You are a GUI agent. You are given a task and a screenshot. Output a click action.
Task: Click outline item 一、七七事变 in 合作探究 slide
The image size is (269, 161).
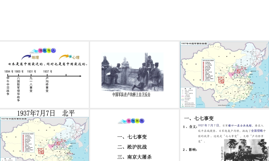tap(132, 137)
